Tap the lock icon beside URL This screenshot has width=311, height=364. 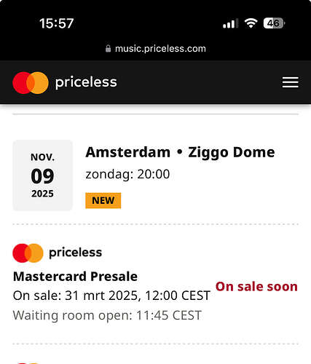[x=109, y=49]
